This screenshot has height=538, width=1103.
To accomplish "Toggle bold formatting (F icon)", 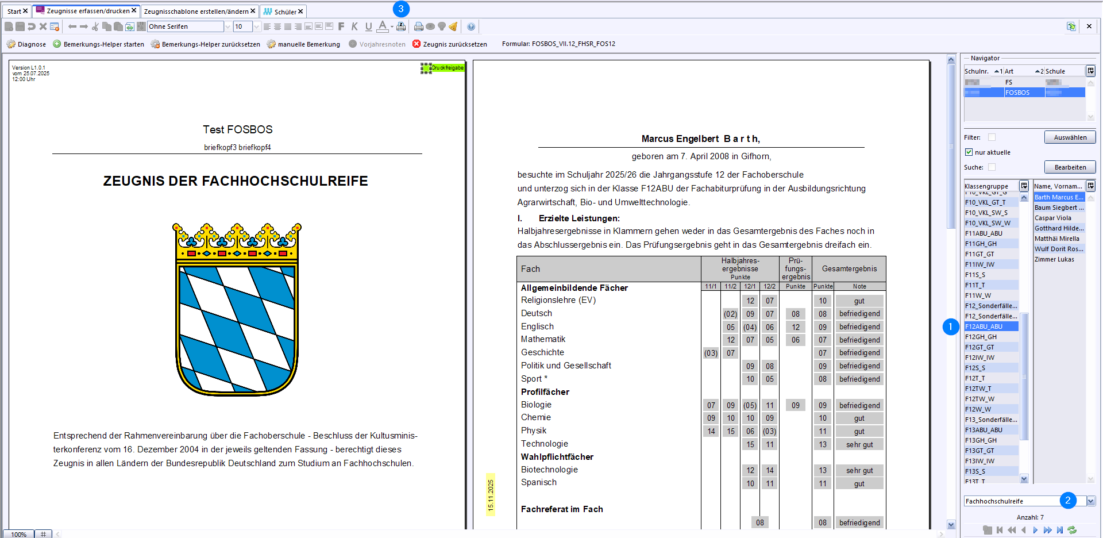I will (341, 26).
